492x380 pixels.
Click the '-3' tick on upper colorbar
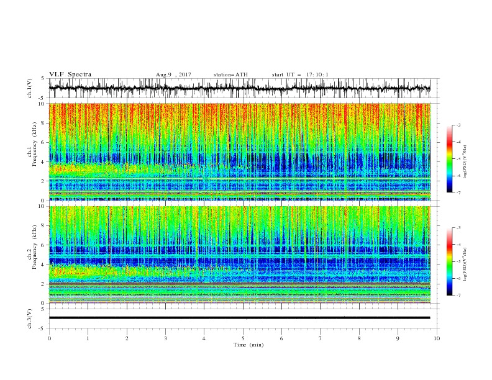pyautogui.click(x=458, y=125)
